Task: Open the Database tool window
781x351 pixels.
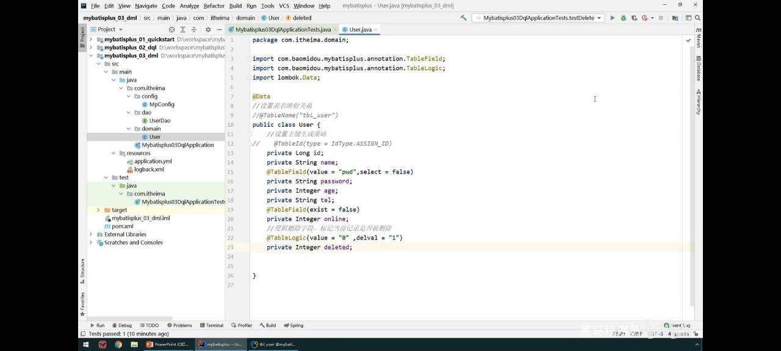Action: 698,68
